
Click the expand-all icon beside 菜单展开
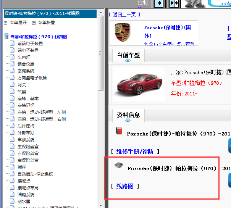tap(6, 23)
